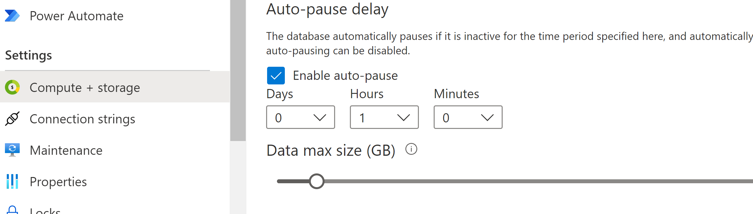Click the sidebar vertical scrollbar thumb
The image size is (753, 214).
tap(238, 70)
